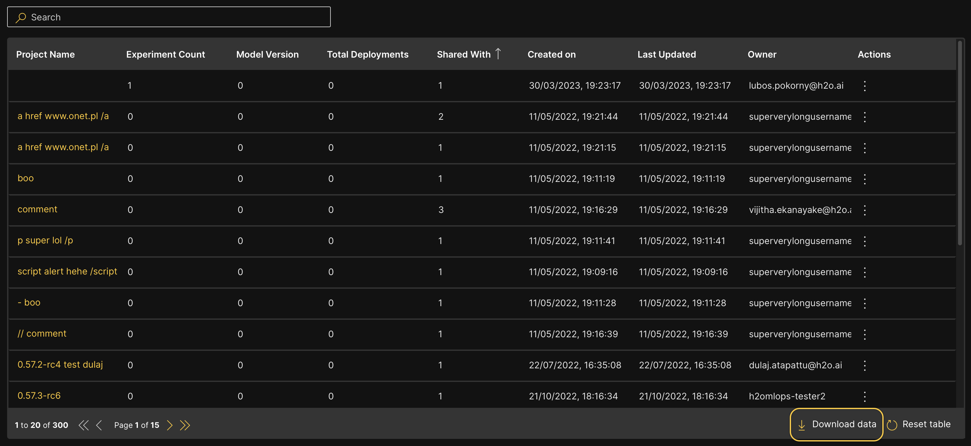Open actions menu for 0.57.3-rc6 project
Screen dimensions: 971x446
click(865, 396)
